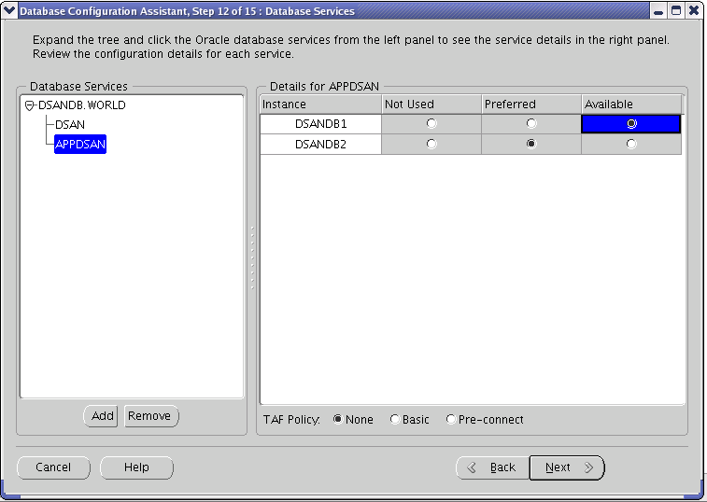Close the Database Configuration Assistant window
This screenshot has height=502, width=707.
click(694, 10)
